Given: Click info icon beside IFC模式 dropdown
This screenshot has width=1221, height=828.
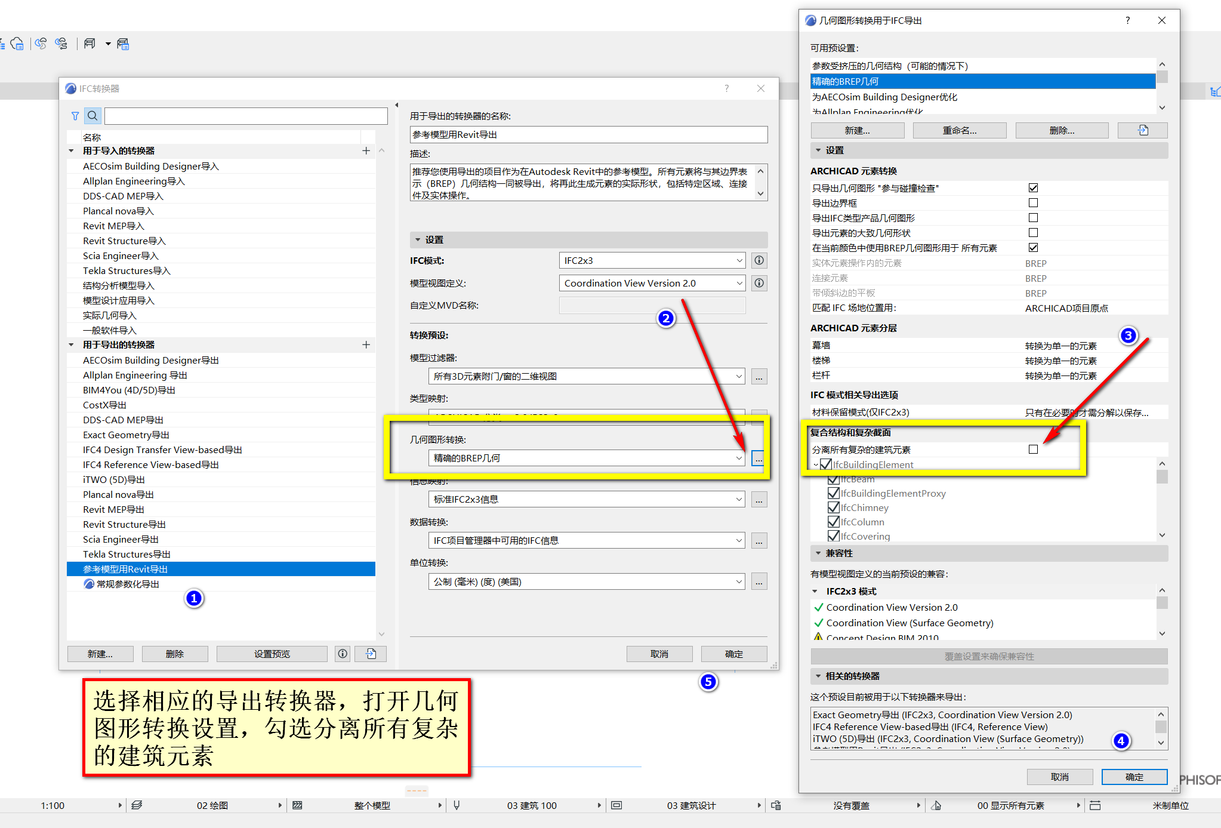Looking at the screenshot, I should (x=758, y=260).
